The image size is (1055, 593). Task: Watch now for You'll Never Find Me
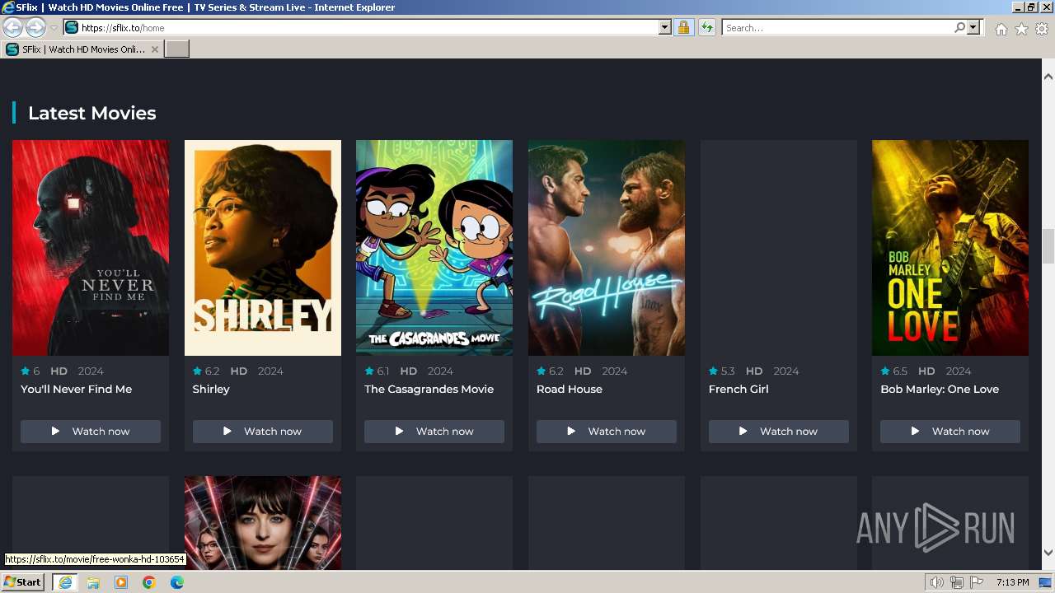point(91,431)
